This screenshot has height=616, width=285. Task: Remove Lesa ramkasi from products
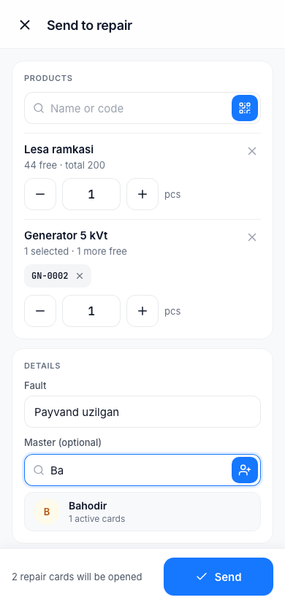(252, 151)
